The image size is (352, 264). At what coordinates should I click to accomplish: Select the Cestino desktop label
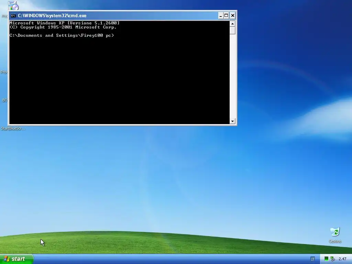pyautogui.click(x=335, y=241)
